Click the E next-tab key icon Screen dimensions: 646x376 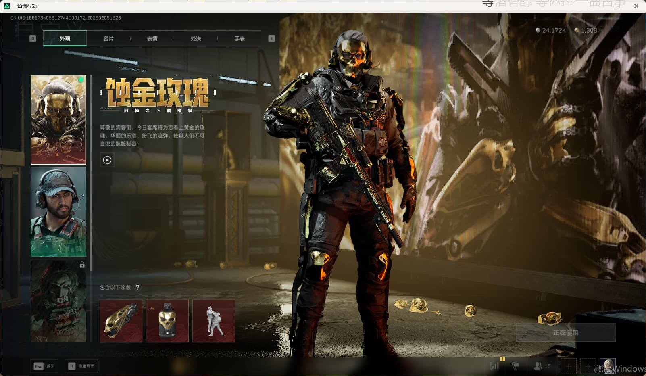point(271,38)
